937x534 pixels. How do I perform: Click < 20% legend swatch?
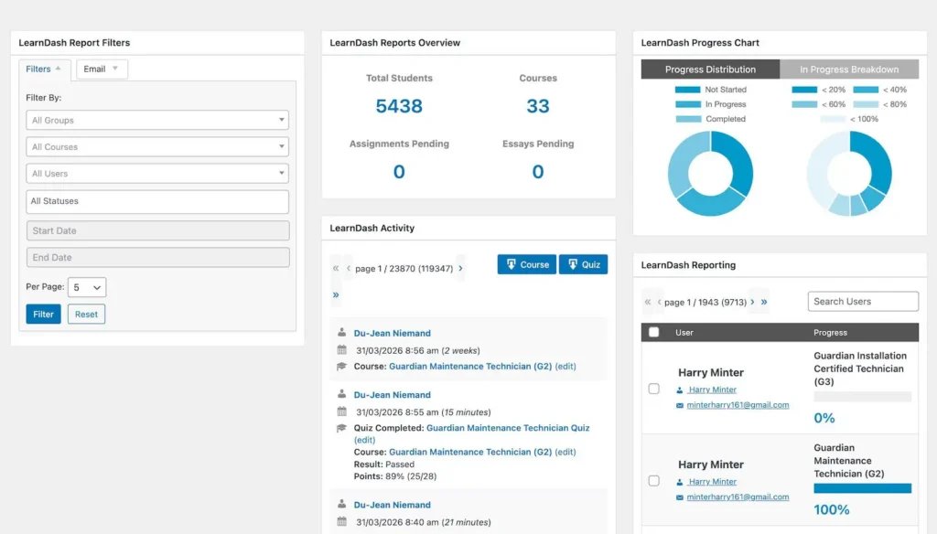click(804, 90)
